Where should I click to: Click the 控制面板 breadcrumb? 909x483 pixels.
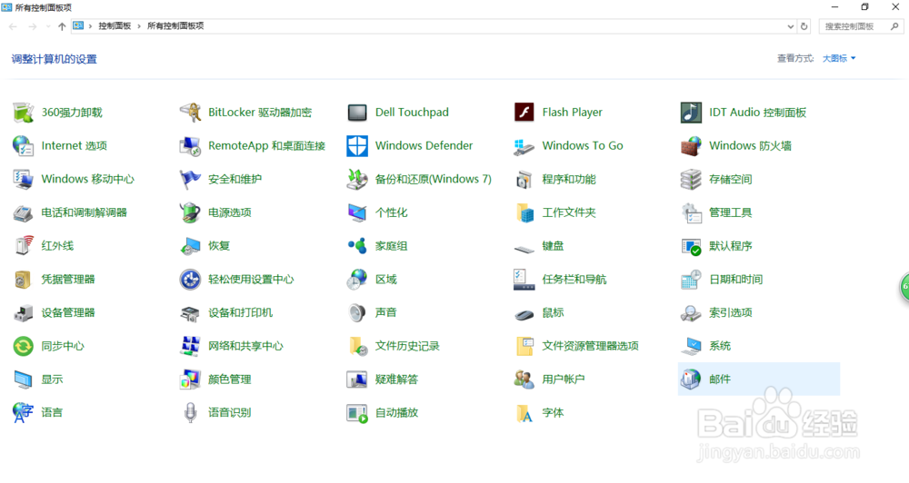point(115,26)
